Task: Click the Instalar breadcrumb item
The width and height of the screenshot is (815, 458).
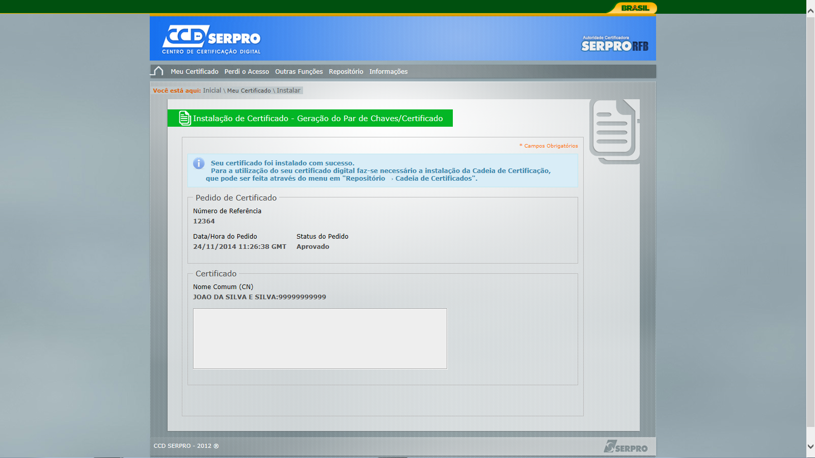Action: click(x=288, y=91)
